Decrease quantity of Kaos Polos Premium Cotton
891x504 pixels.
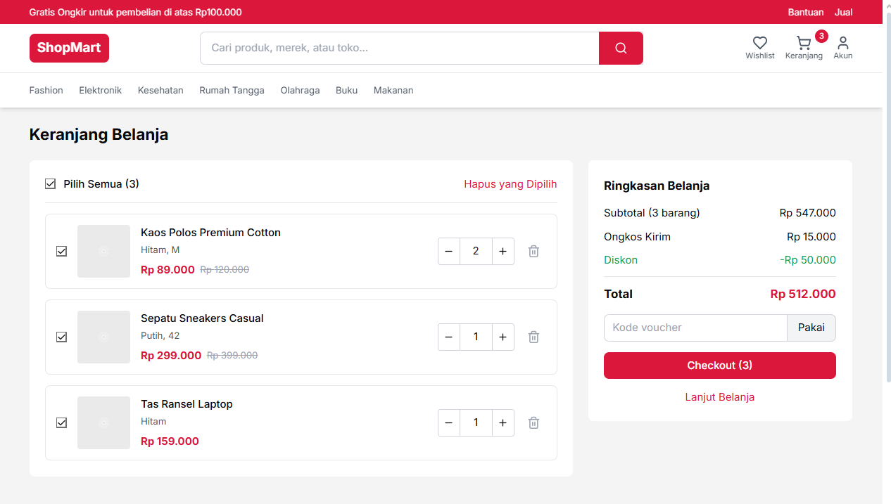449,251
